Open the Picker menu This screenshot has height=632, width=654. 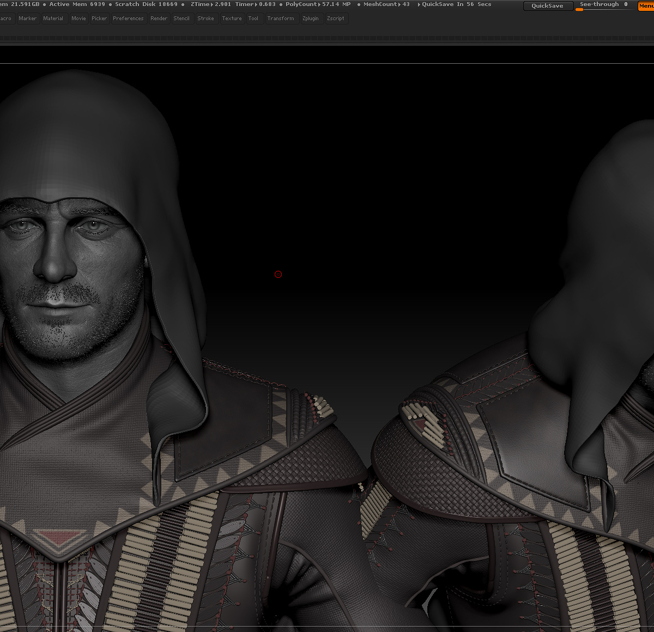point(99,19)
